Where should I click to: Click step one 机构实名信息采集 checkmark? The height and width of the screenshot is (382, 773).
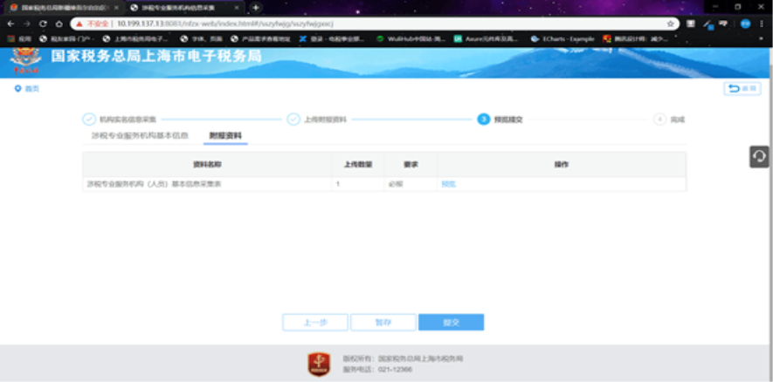point(89,119)
